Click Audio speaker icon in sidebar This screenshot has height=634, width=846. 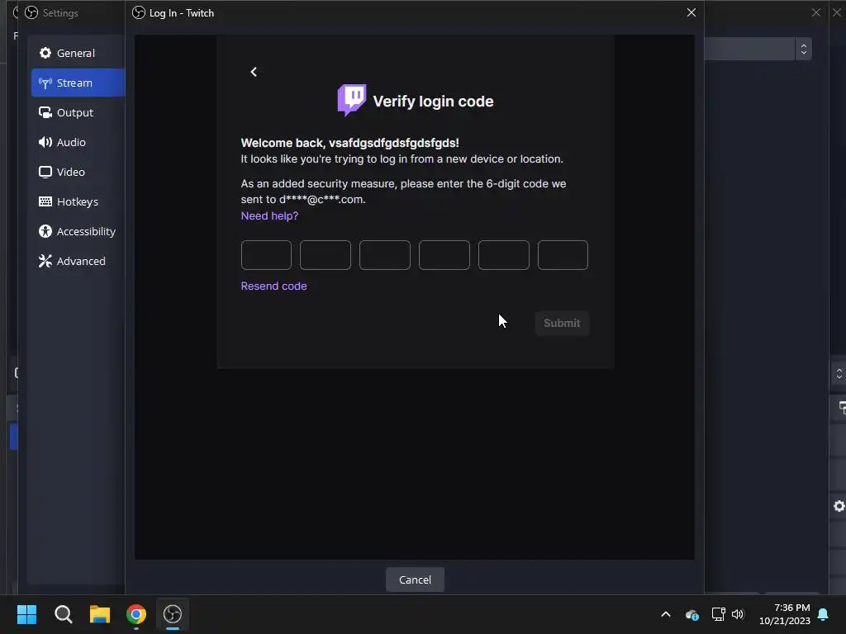tap(45, 142)
